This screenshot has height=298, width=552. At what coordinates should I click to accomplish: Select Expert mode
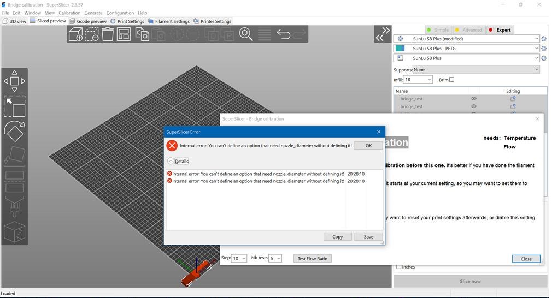[x=500, y=30]
